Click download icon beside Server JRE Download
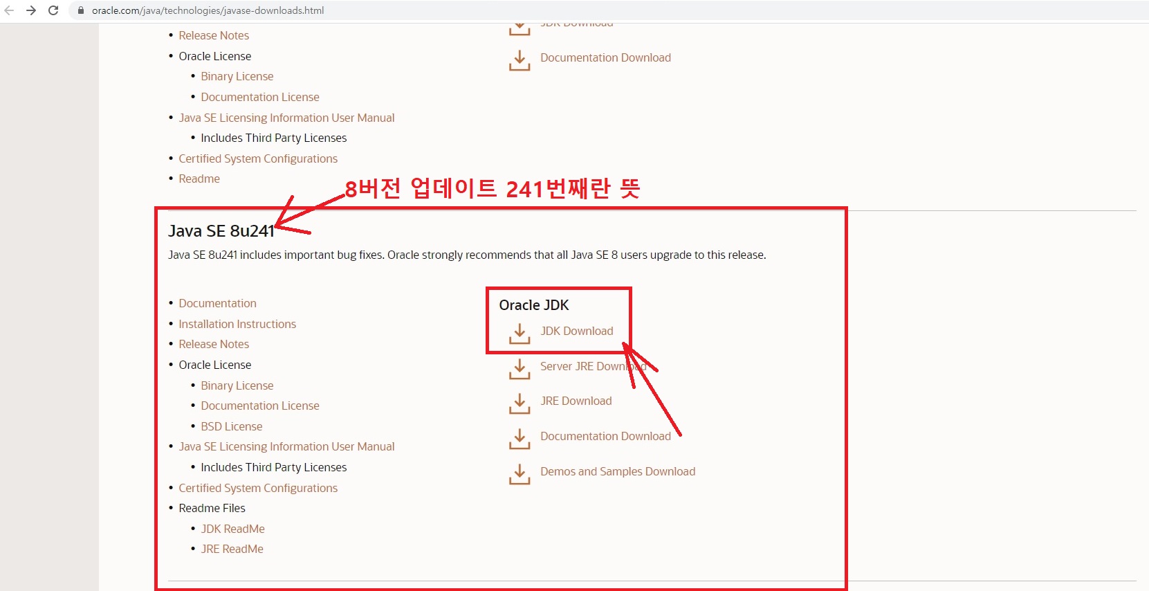Screen dimensions: 1149x591 pos(520,369)
